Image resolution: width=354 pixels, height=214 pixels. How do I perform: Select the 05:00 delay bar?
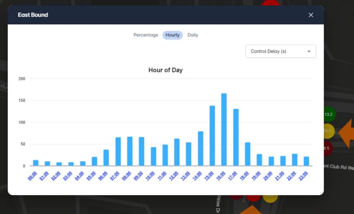pos(94,161)
